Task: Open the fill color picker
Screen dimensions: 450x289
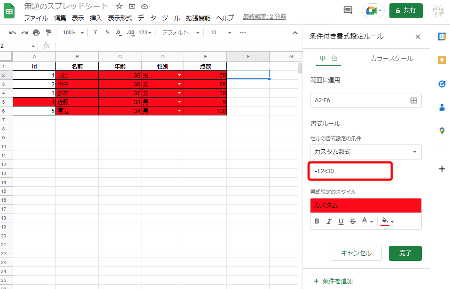Action: pos(388,221)
